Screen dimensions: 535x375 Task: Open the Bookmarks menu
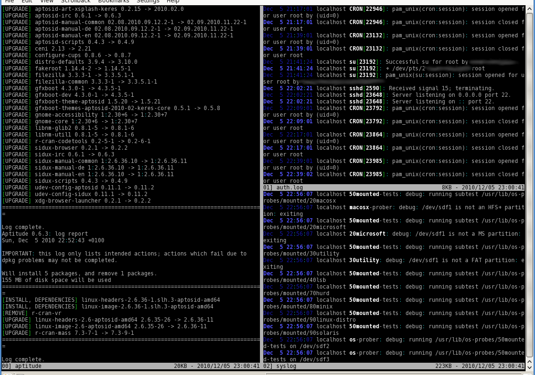(x=113, y=1)
